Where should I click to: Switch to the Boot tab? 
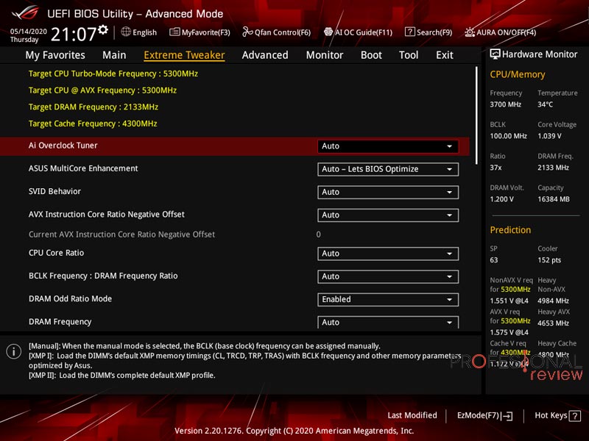tap(371, 55)
